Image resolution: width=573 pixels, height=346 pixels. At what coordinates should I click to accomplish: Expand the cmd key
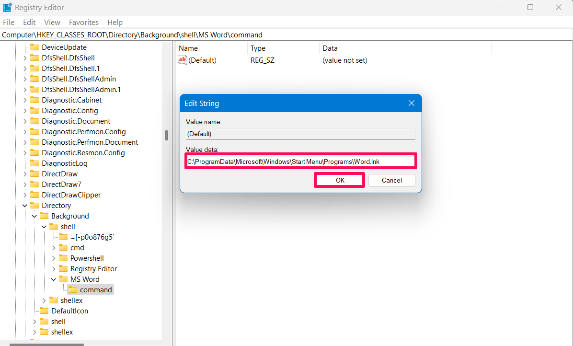point(54,248)
